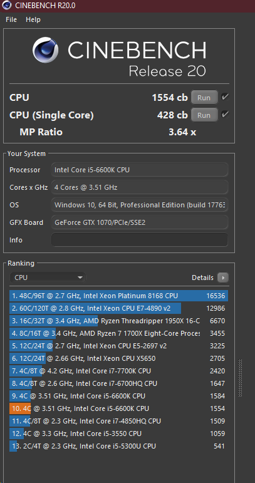
Task: Click the panel resize grip handle
Action: pos(240,378)
